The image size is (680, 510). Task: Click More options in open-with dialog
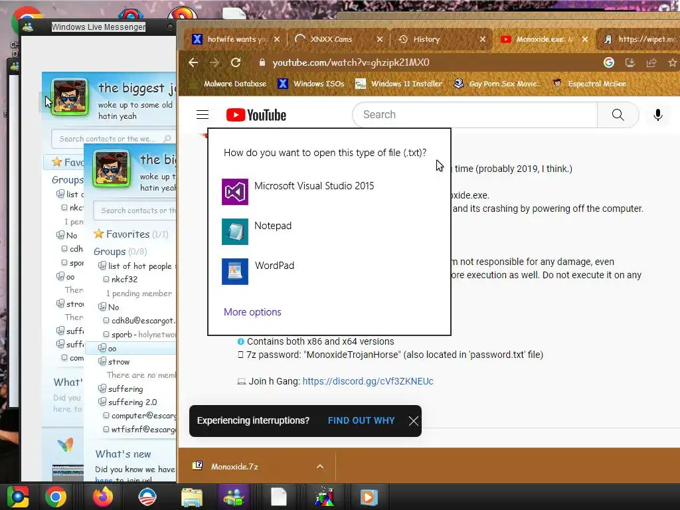252,312
